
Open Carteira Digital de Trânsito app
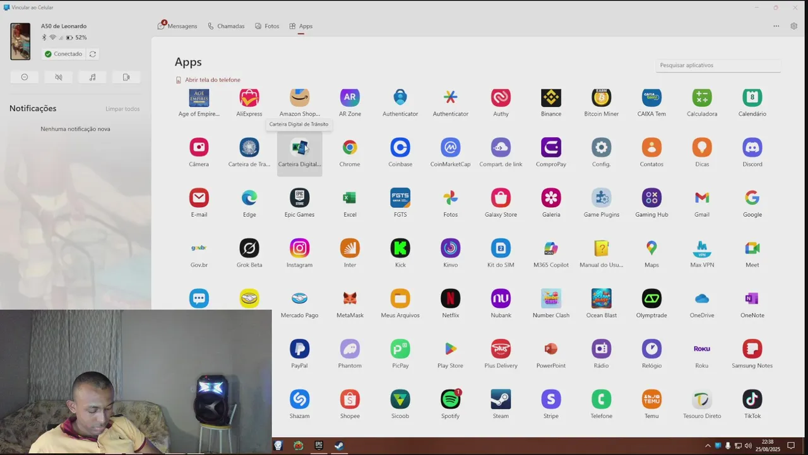299,154
